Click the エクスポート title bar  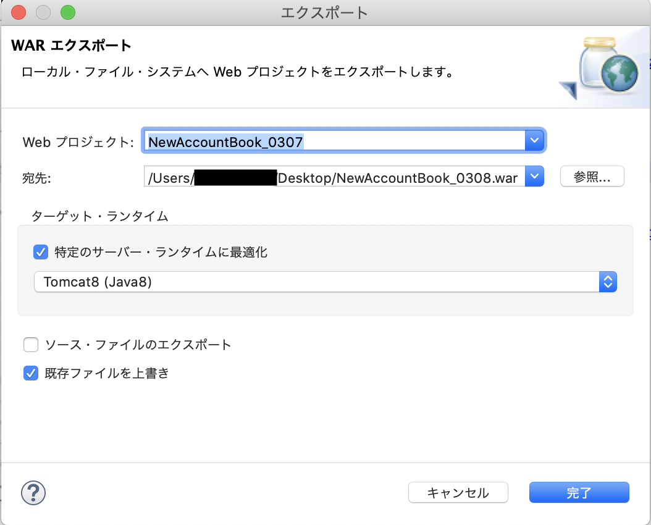tap(325, 12)
